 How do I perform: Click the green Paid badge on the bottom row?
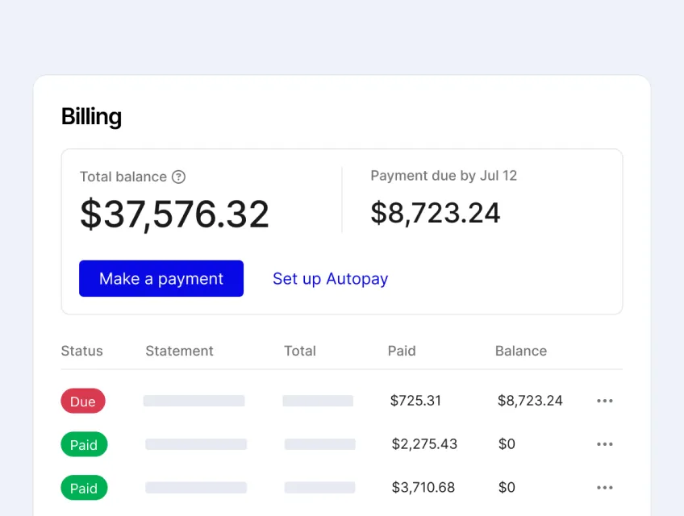(x=84, y=488)
